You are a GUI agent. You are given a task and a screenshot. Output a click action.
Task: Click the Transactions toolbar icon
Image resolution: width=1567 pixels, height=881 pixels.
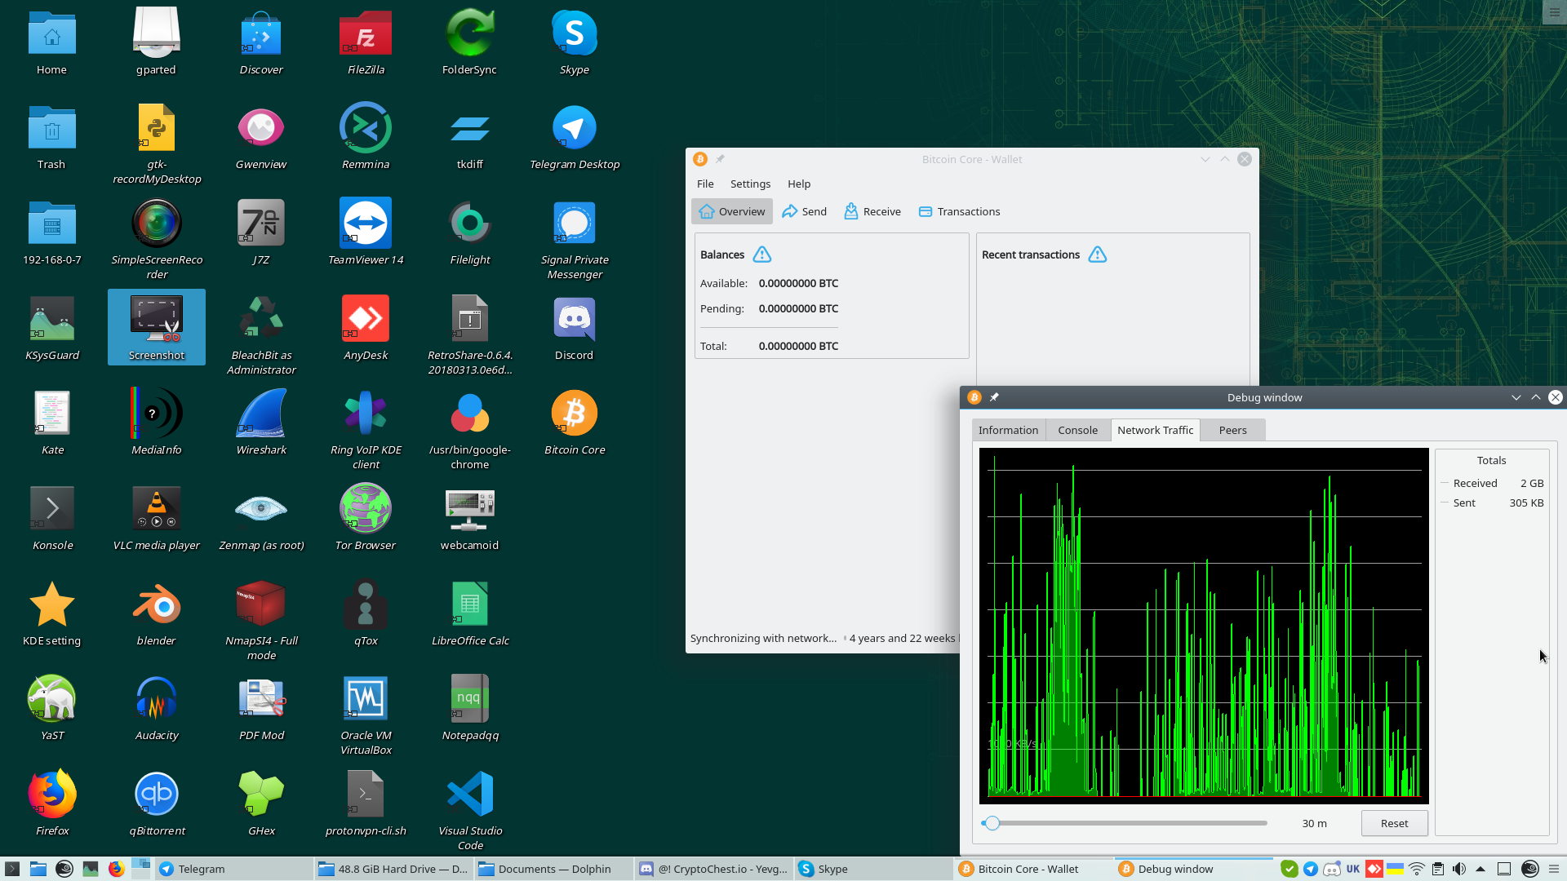click(x=926, y=211)
